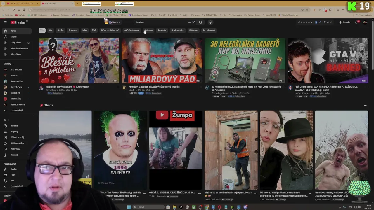The width and height of the screenshot is (374, 210).
Task: Play the Keith Flint 1994 short
Action: tap(120, 150)
